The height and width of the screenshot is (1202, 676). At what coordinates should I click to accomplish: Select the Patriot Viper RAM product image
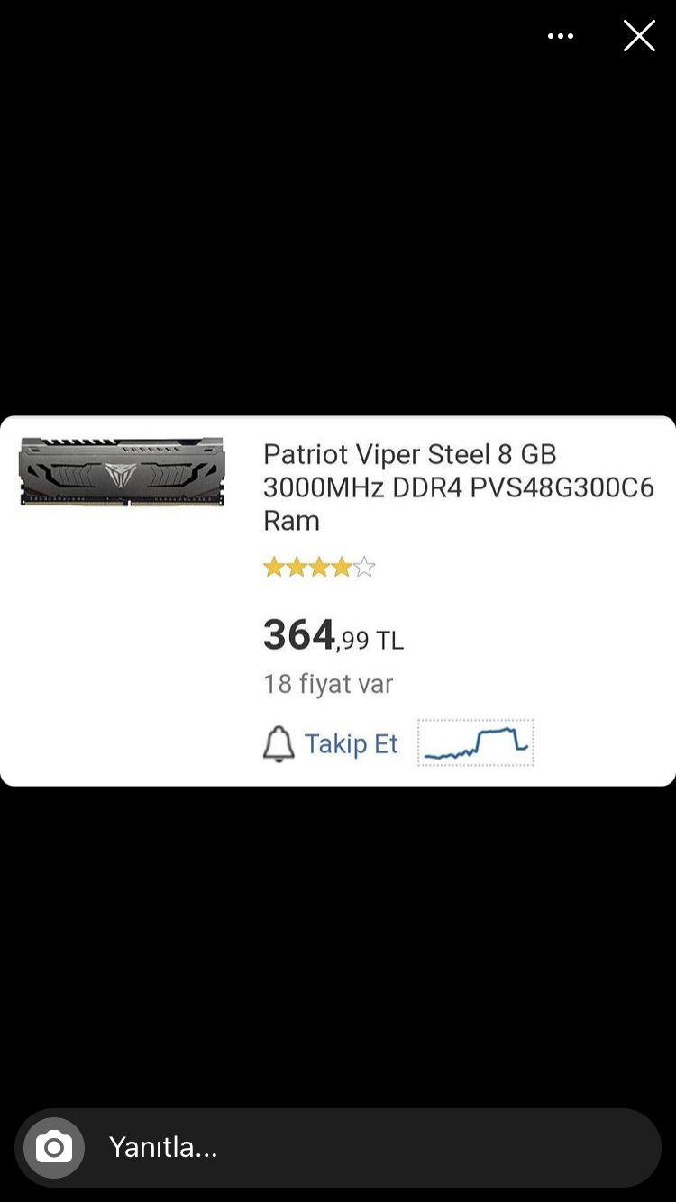tap(122, 471)
